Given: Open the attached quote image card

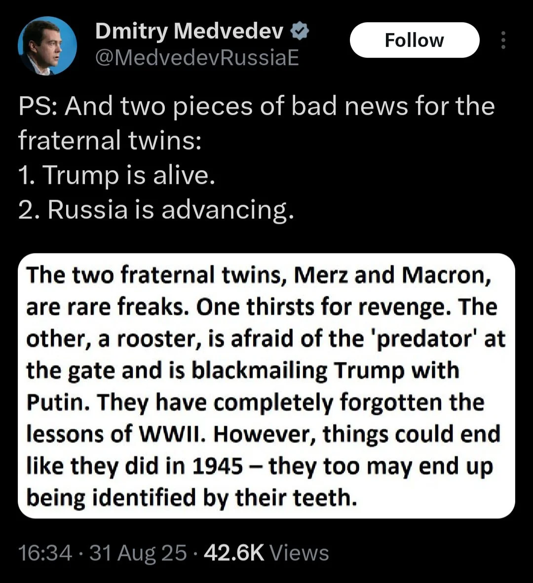Looking at the screenshot, I should coord(266,386).
